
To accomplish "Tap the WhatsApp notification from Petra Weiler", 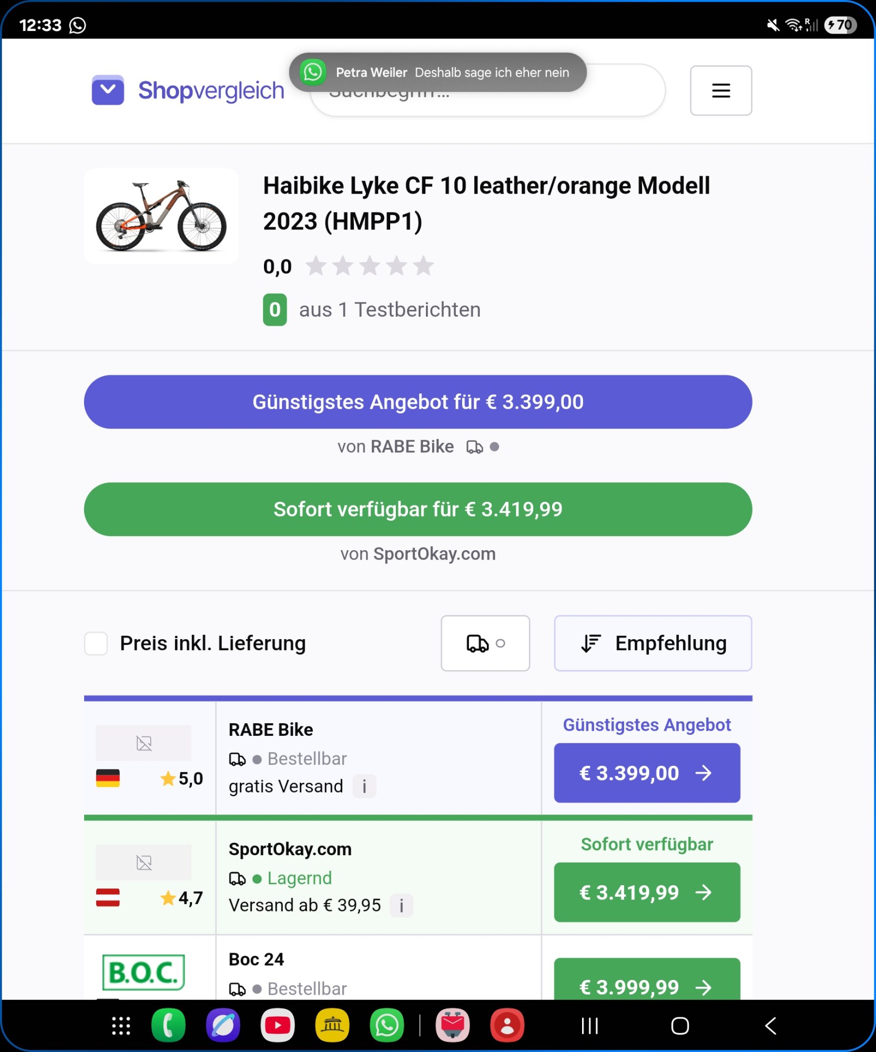I will (x=437, y=72).
